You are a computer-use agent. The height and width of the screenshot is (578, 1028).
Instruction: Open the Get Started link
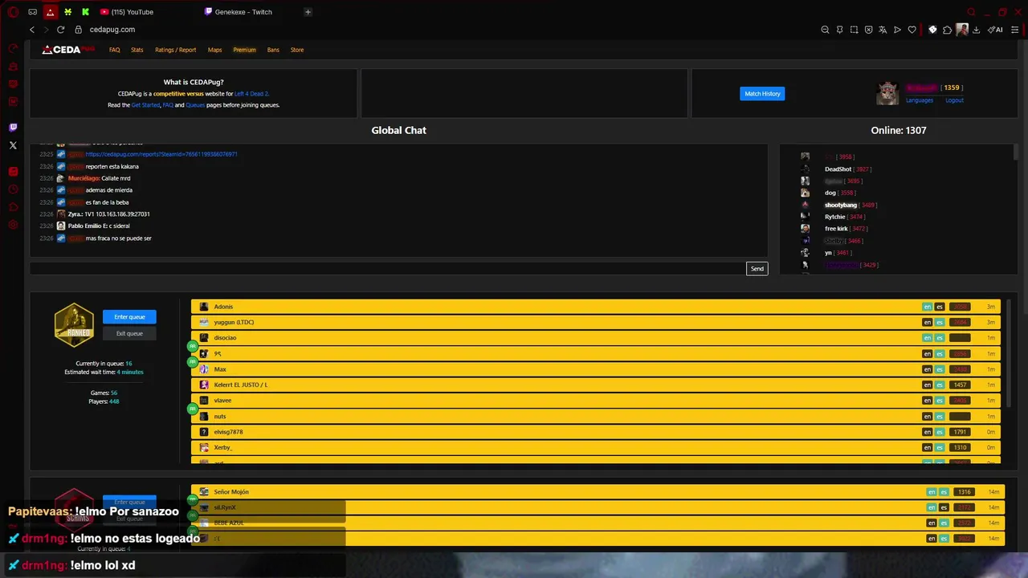(x=145, y=105)
